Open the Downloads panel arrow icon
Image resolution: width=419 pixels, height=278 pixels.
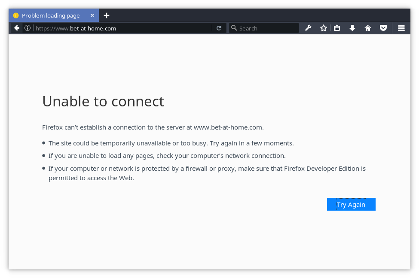[x=352, y=28]
